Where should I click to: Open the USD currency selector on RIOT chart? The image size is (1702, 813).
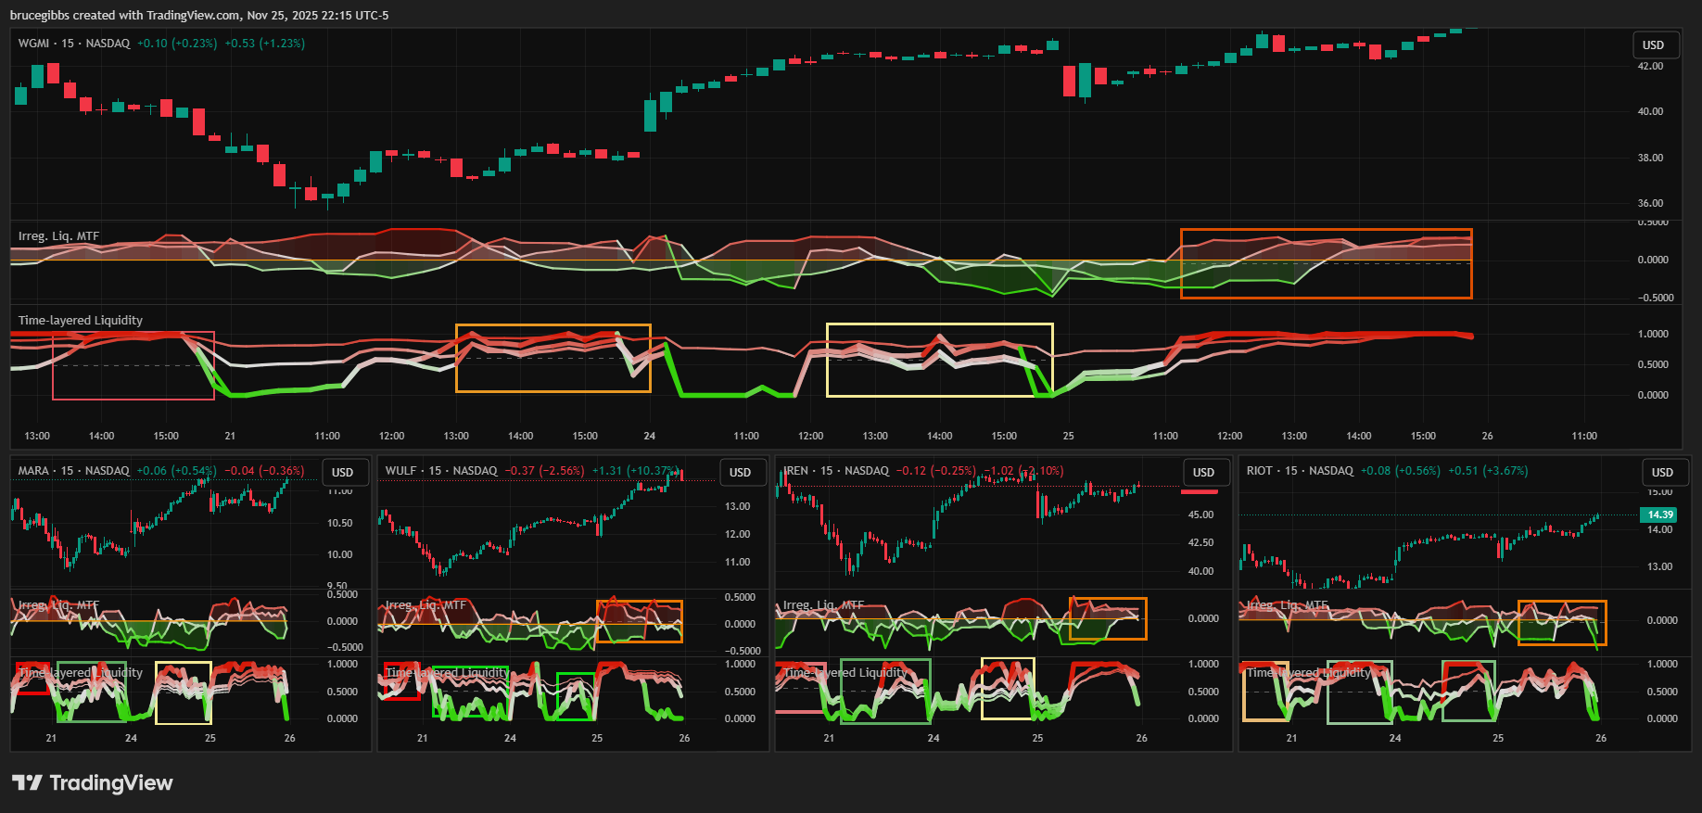tap(1662, 473)
